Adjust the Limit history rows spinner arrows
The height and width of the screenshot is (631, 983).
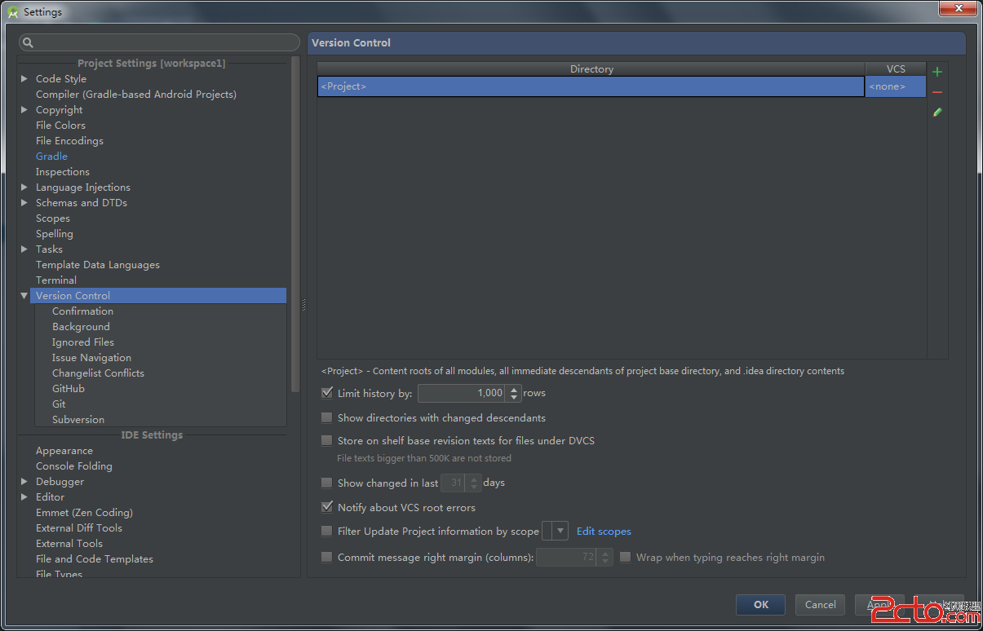pyautogui.click(x=513, y=394)
